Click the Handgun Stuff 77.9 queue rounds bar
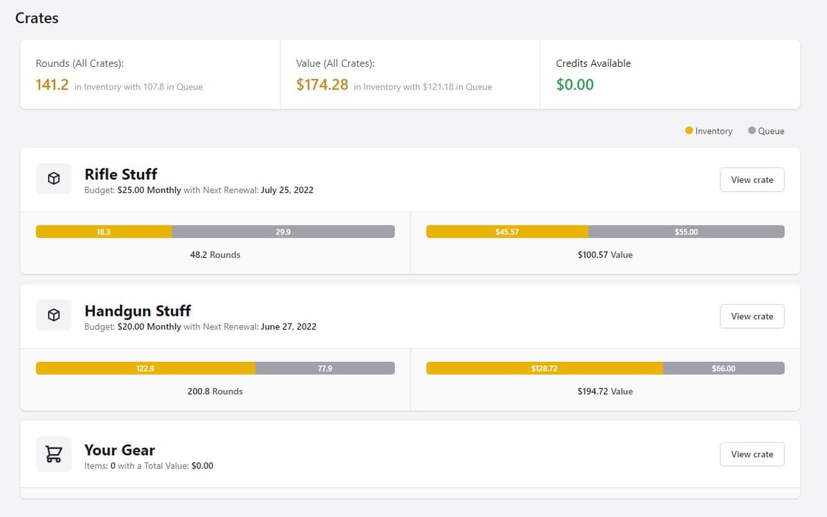The image size is (827, 517). 325,368
